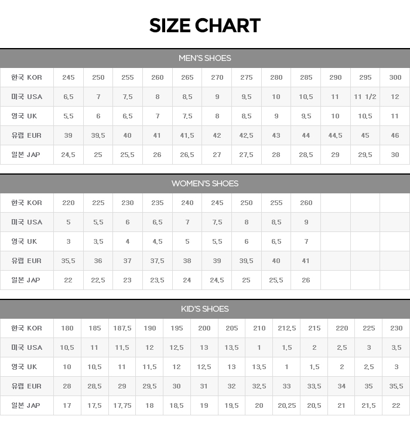Click the 유럽 EUR label in kid's table

(26, 386)
